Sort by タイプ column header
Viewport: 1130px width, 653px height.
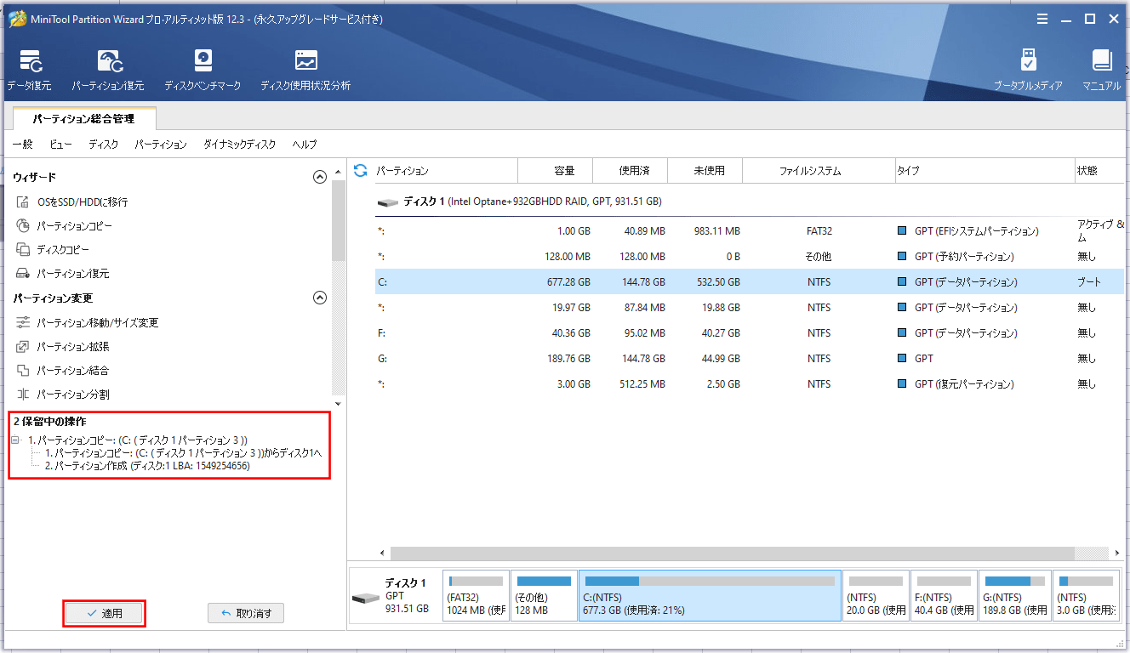click(985, 171)
